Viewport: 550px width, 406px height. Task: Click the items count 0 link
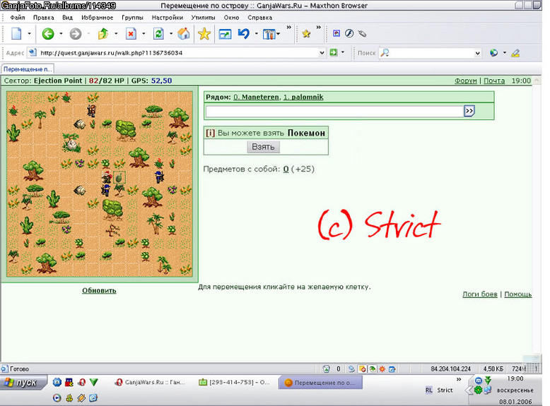tap(286, 169)
